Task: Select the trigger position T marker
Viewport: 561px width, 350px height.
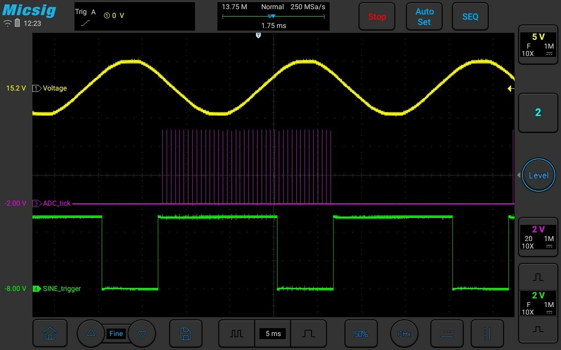Action: [x=258, y=35]
